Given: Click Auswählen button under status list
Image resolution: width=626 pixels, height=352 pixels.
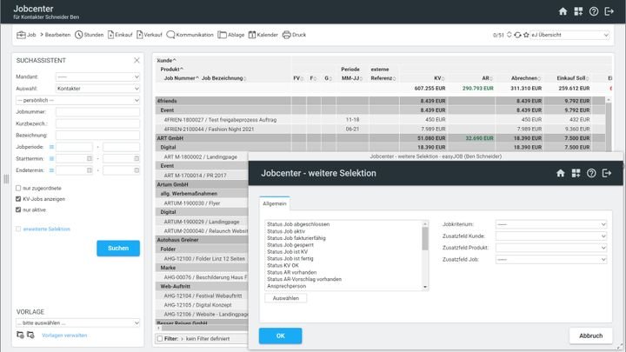Looking at the screenshot, I should [x=286, y=298].
